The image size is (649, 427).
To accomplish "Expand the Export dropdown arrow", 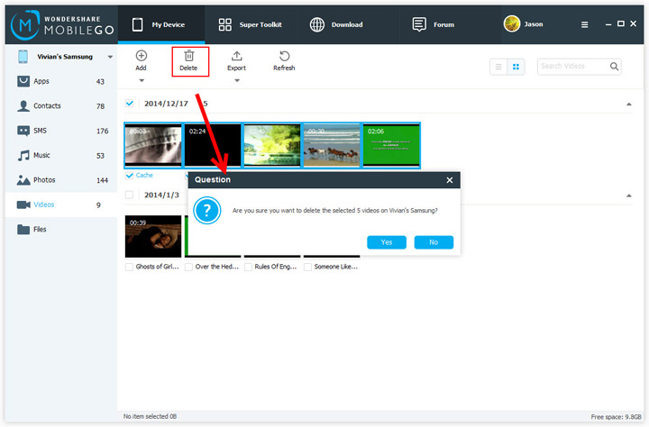I will tap(237, 81).
